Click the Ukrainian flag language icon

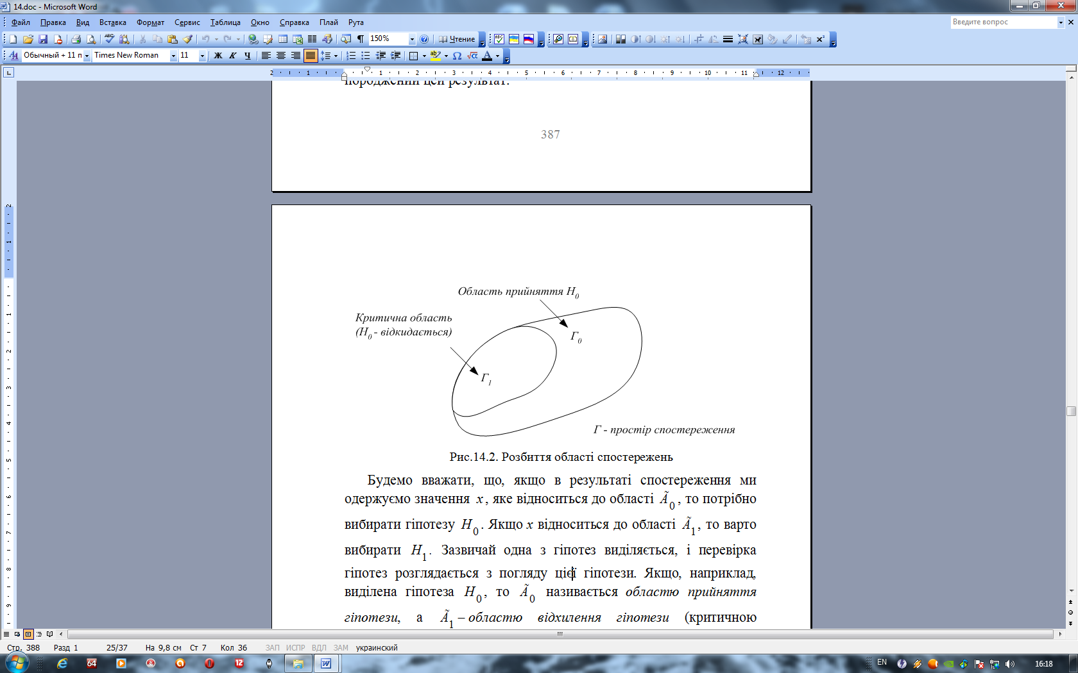click(514, 39)
